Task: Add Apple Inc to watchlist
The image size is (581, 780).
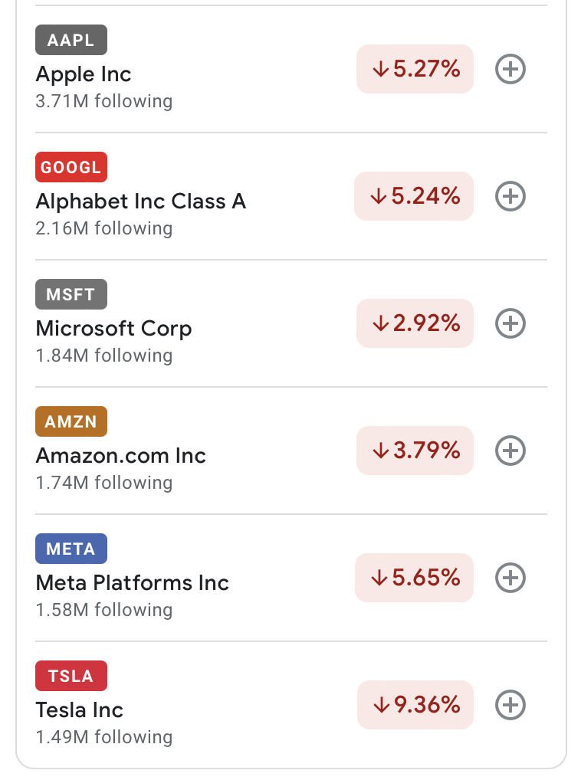Action: click(510, 70)
